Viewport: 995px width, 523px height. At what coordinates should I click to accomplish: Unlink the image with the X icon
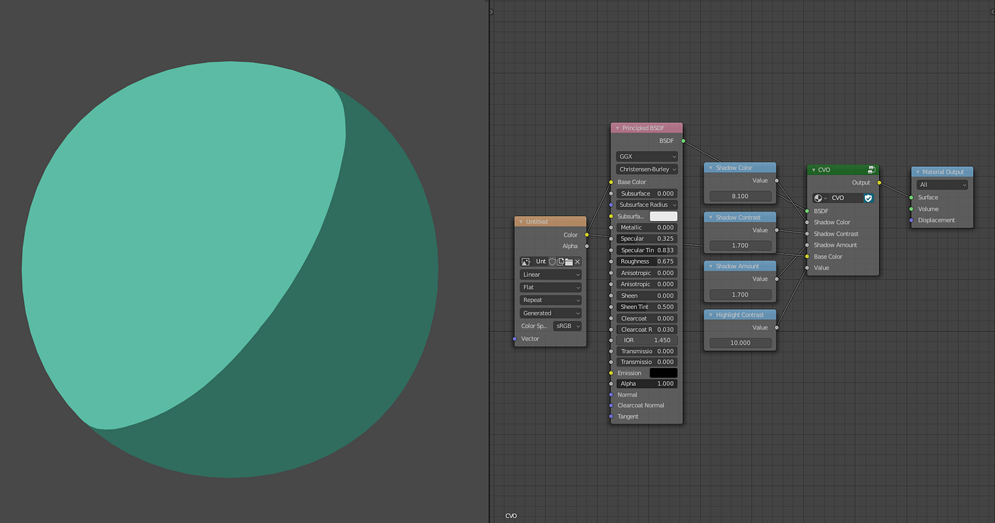click(577, 261)
